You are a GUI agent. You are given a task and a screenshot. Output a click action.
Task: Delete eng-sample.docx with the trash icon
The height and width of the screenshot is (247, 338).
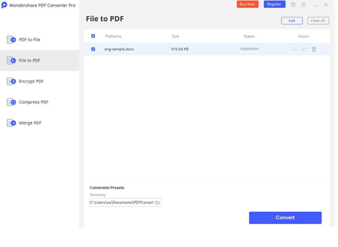coord(314,49)
